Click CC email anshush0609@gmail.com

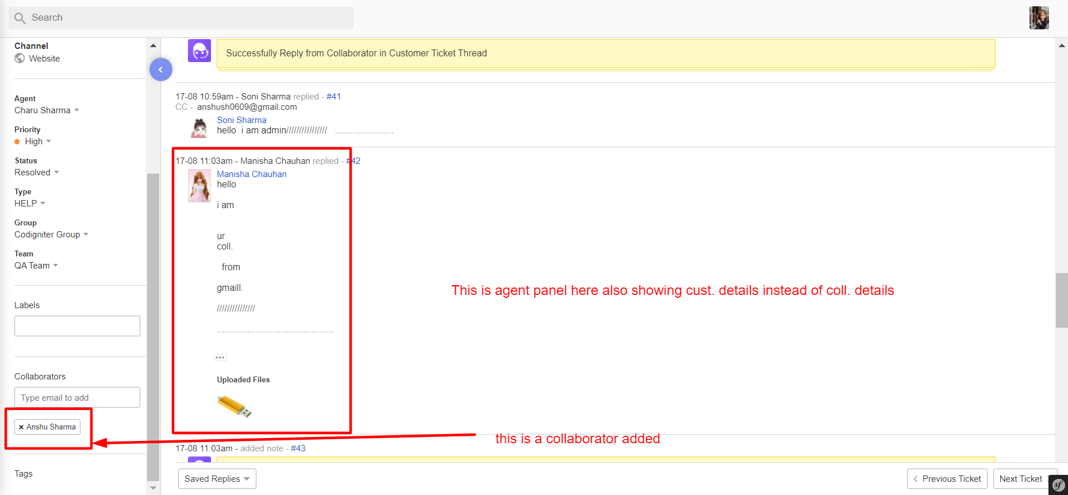click(x=247, y=107)
